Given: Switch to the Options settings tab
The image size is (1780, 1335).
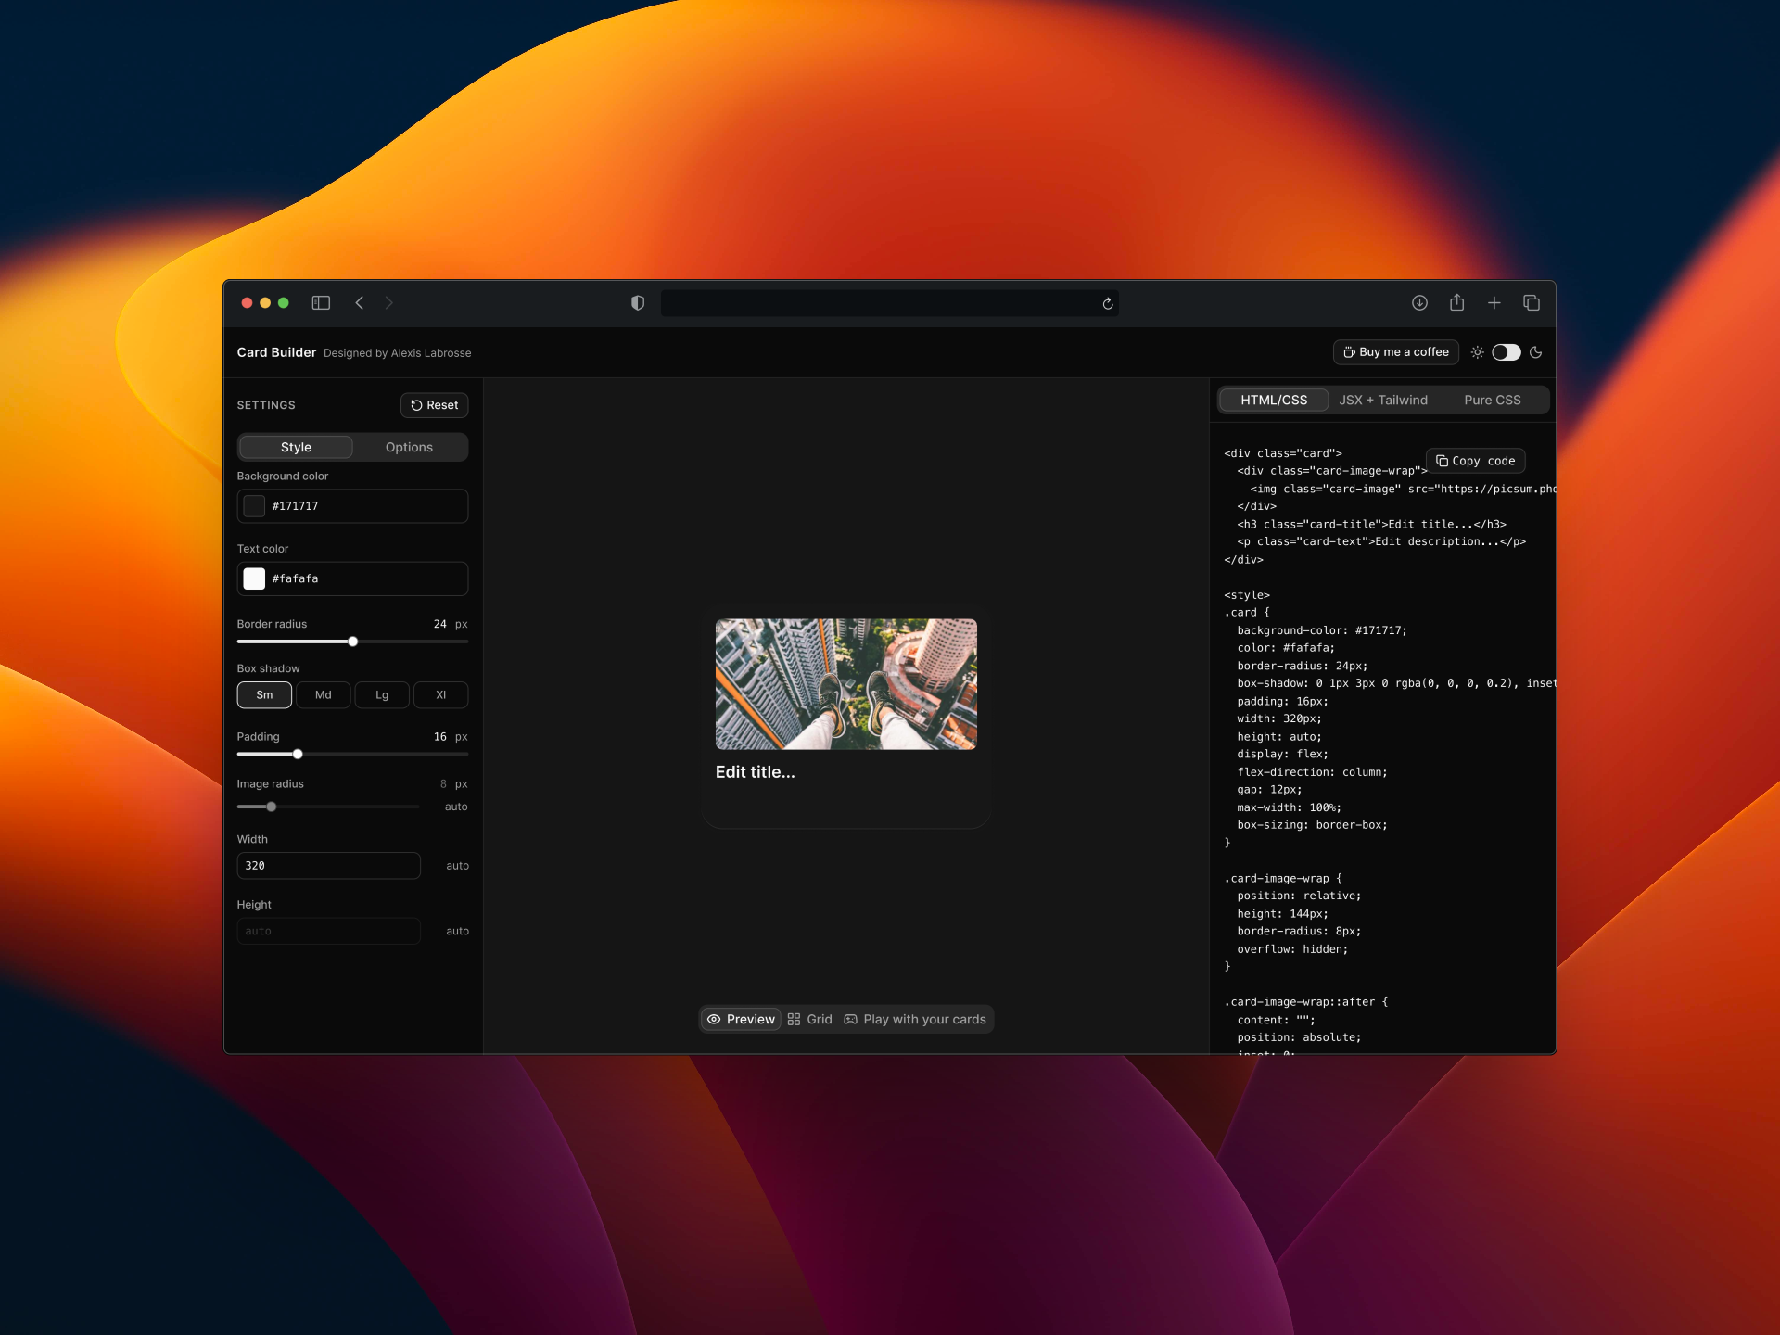Looking at the screenshot, I should coord(409,447).
